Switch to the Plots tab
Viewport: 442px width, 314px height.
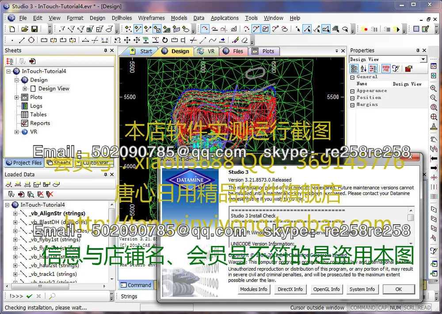(263, 51)
